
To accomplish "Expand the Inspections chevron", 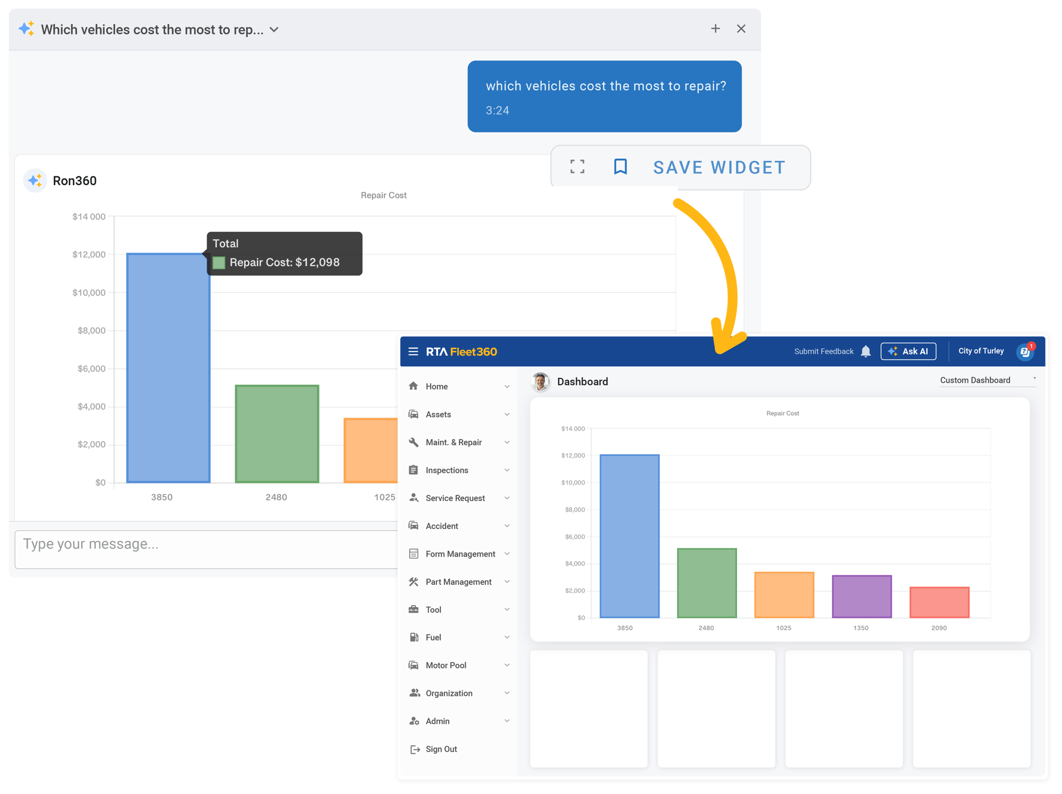I will tap(507, 470).
